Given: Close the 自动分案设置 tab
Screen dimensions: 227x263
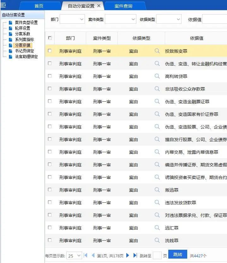Looking at the screenshot, I should coord(99,6).
